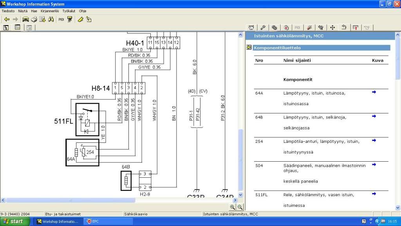Show the tree structure view
This screenshot has height=226, width=401.
(x=6, y=27)
